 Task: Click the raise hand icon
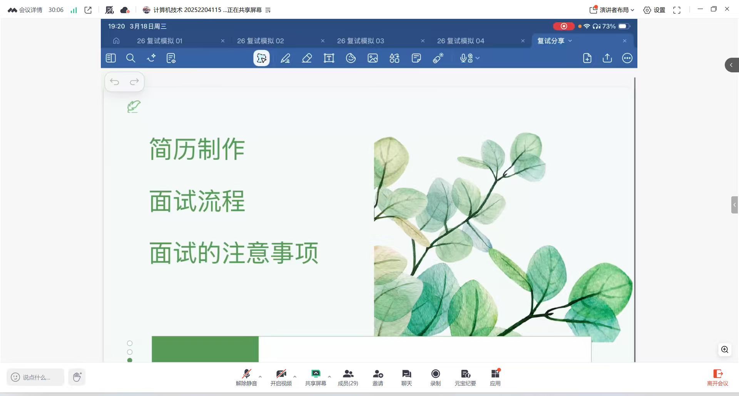pos(77,377)
